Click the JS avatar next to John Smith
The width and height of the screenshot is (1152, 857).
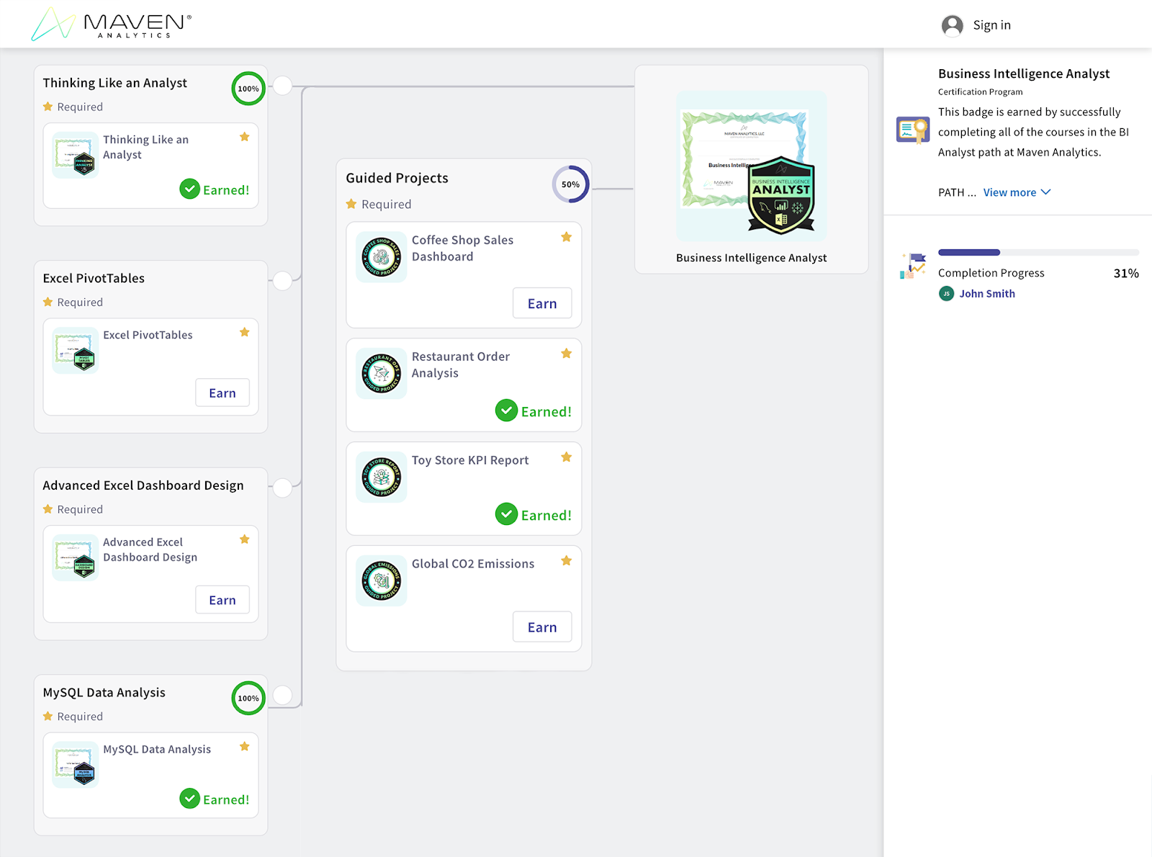(946, 294)
